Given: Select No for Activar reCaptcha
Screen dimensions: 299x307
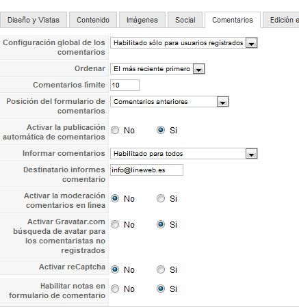Looking at the screenshot, I should [115, 269].
